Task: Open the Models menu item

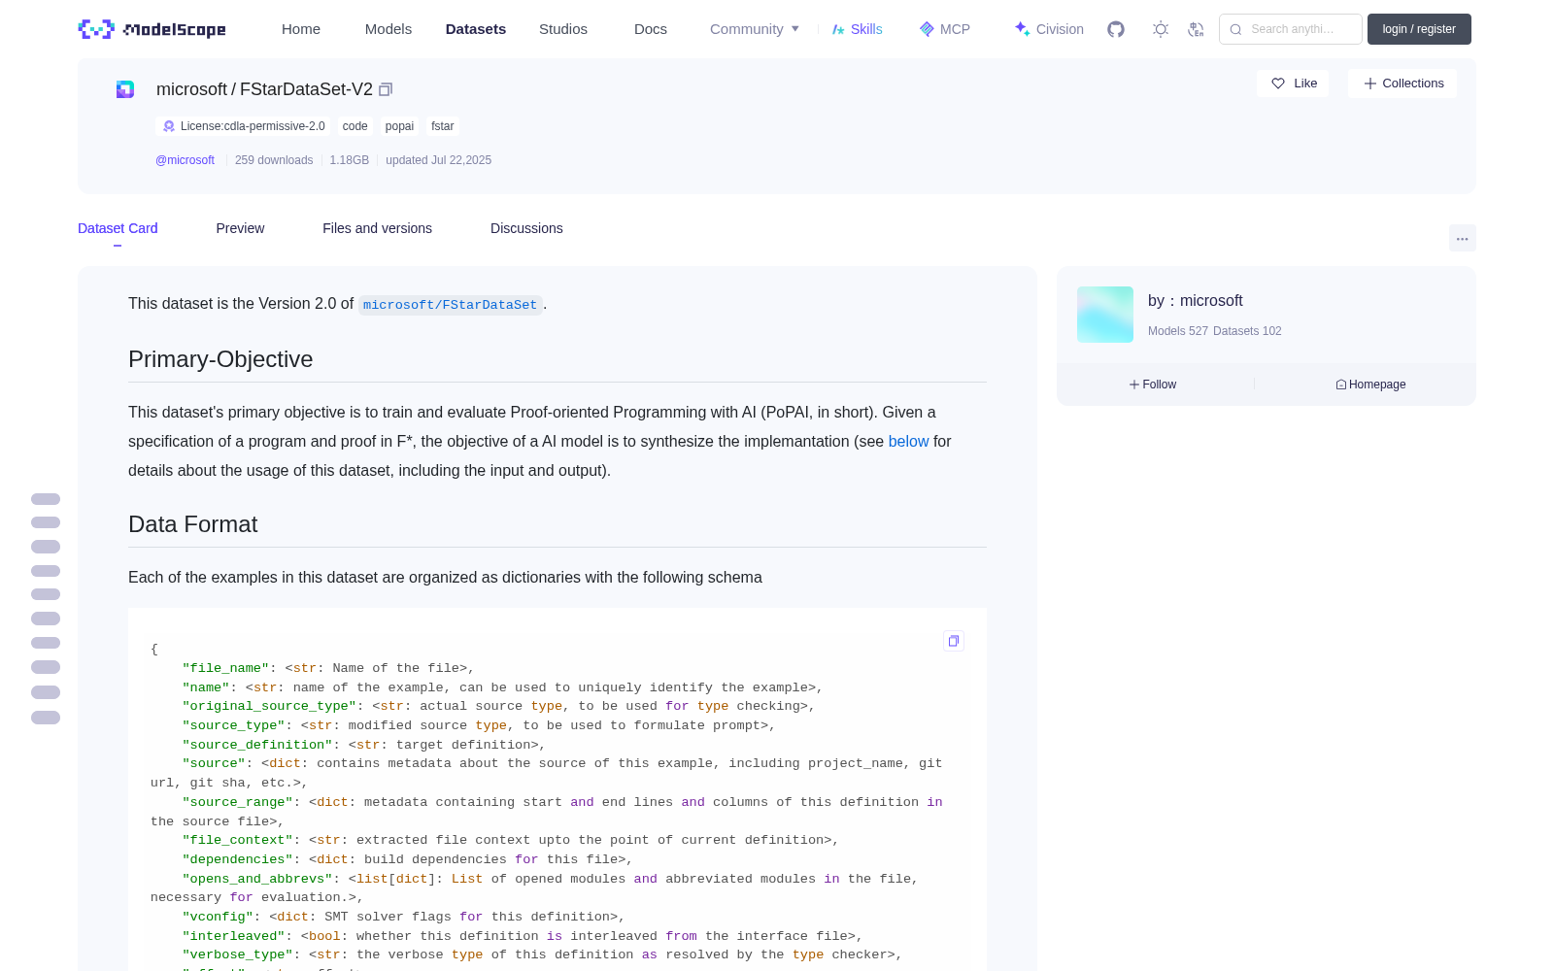Action: [x=388, y=29]
